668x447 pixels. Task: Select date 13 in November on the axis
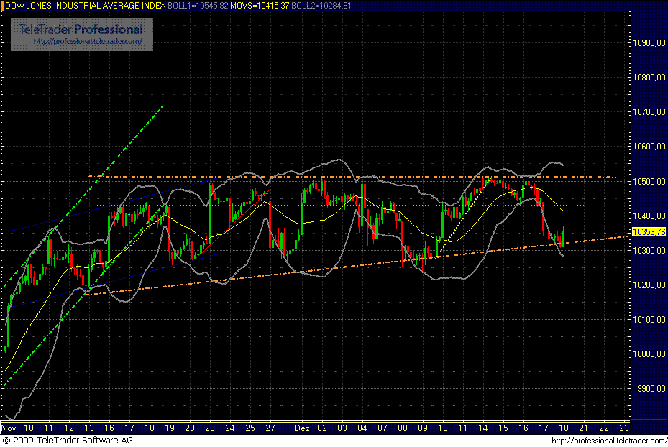(89, 428)
